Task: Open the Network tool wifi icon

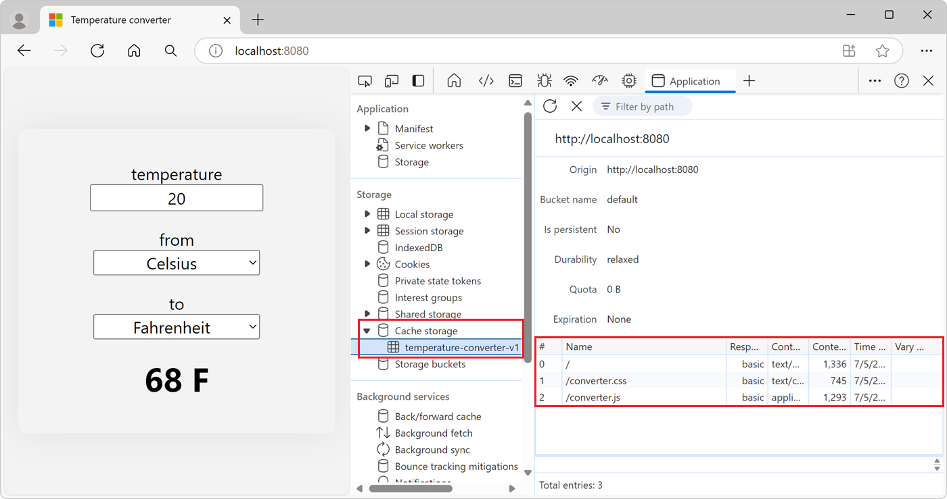Action: coord(572,81)
